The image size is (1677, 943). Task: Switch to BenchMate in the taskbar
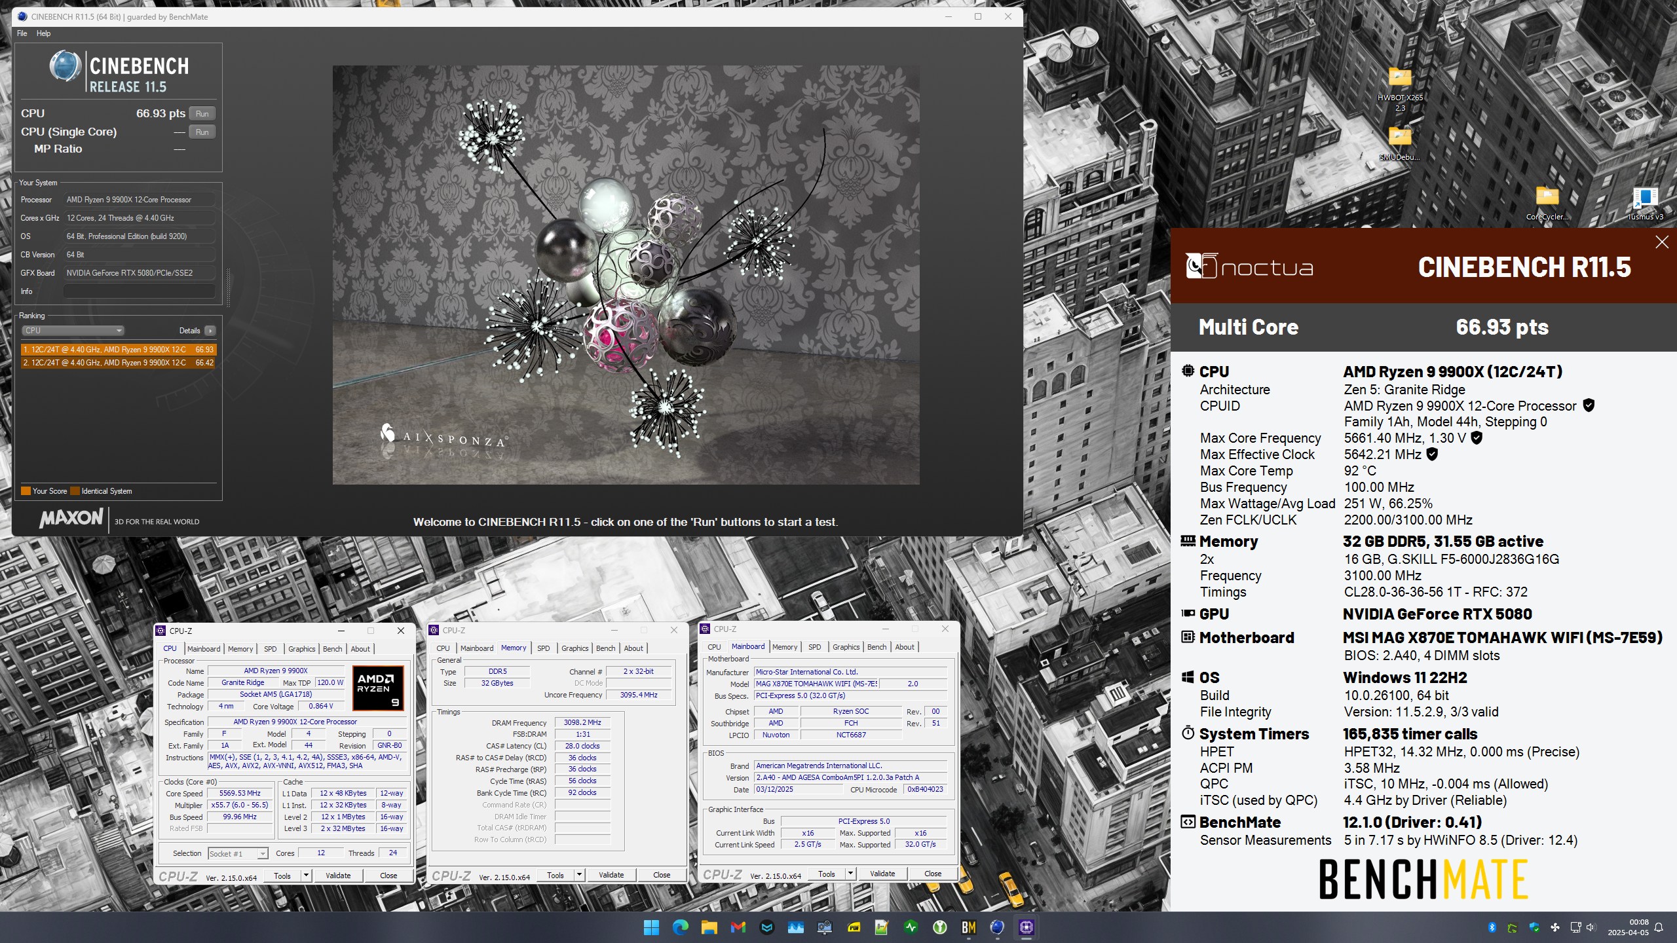click(x=968, y=927)
